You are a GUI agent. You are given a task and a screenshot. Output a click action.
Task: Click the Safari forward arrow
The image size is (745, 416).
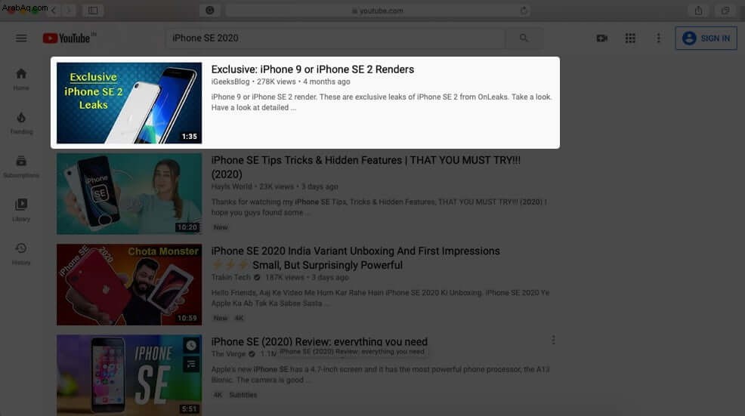(x=69, y=10)
